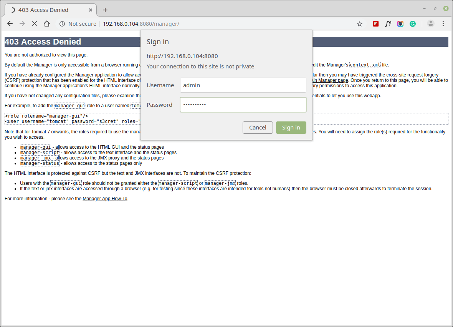Open the Chrome three-dot menu
The image size is (453, 327).
coord(443,24)
